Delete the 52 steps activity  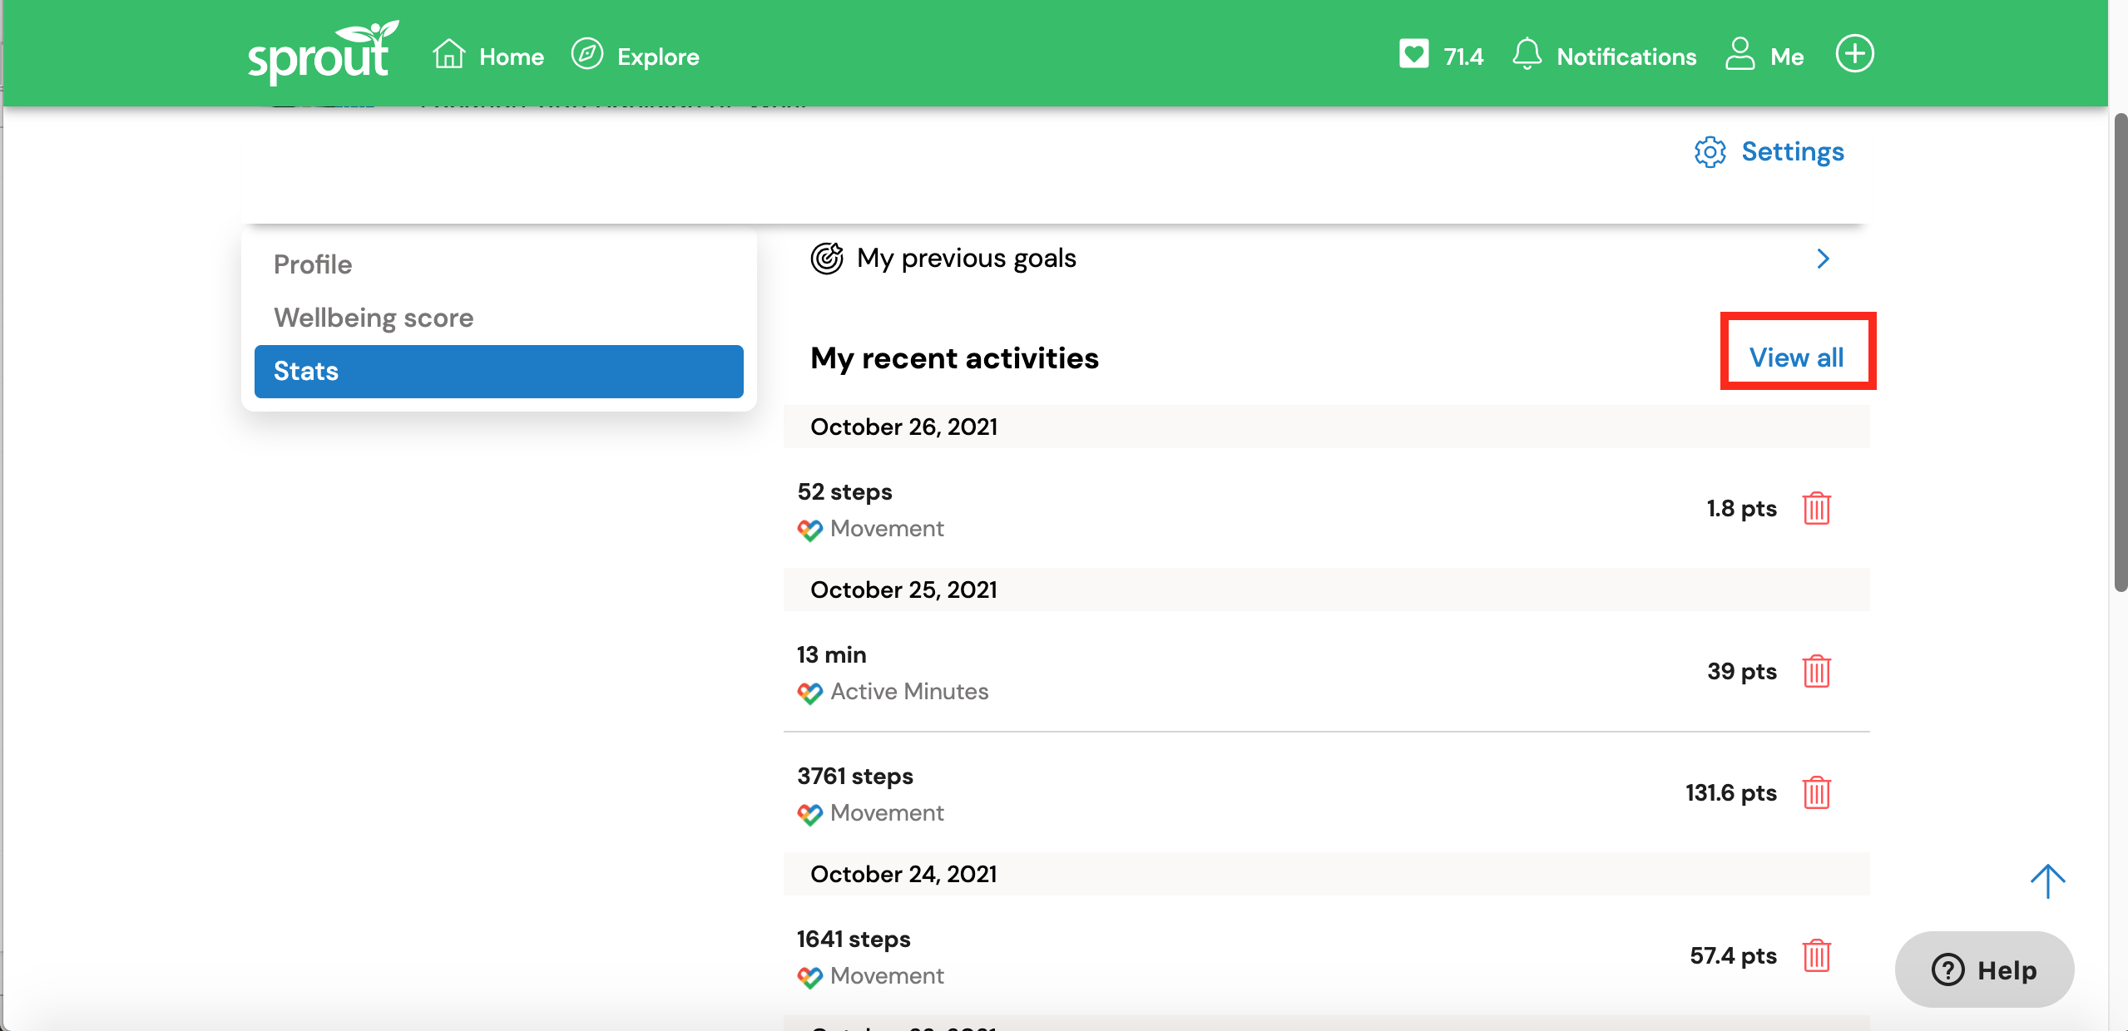[x=1816, y=508]
